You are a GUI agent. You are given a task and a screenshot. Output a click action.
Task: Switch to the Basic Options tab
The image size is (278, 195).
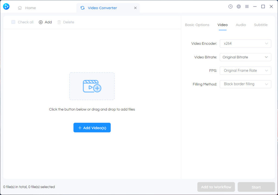tap(197, 25)
